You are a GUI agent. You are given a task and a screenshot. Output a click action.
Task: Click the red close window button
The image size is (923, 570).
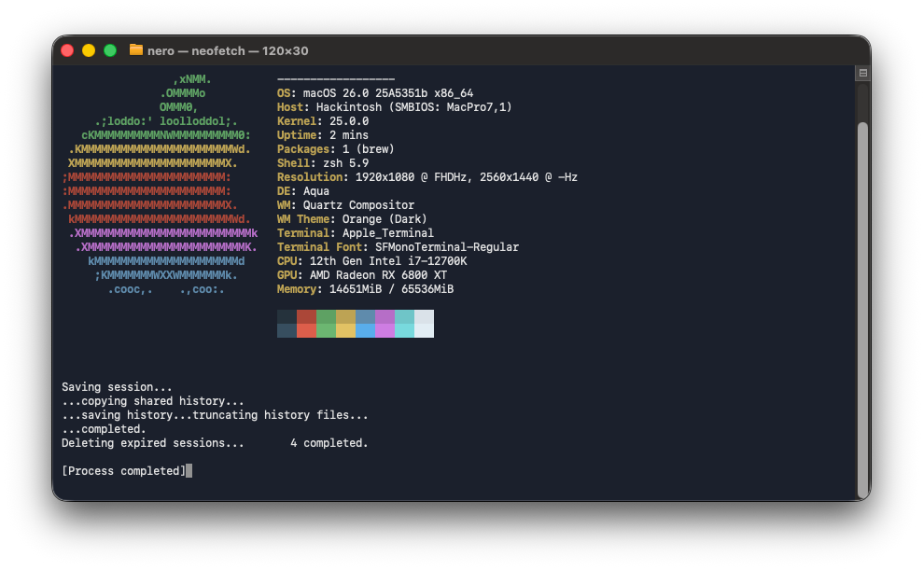[67, 50]
